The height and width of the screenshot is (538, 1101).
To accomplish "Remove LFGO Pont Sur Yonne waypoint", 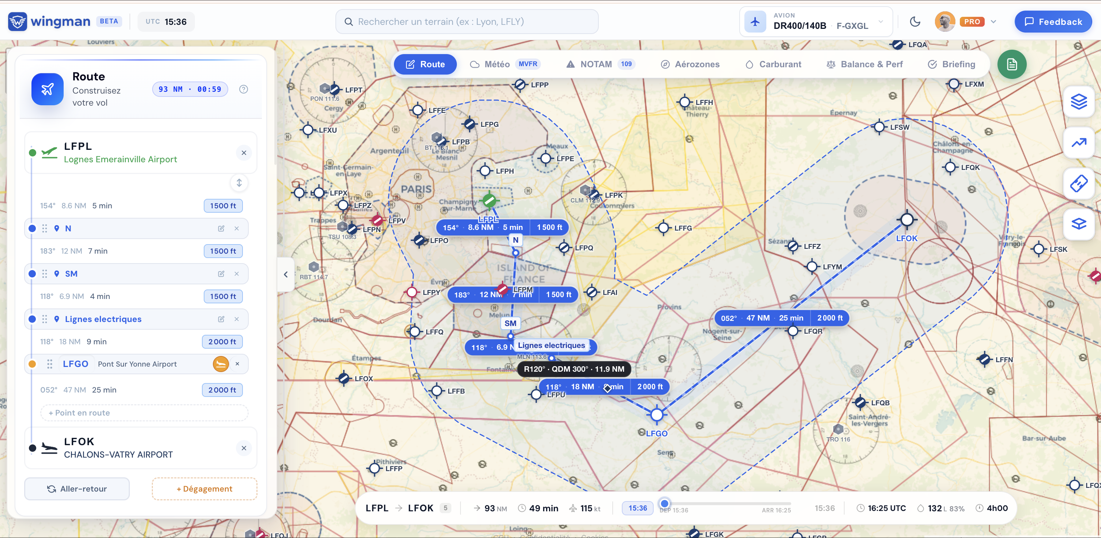I will [237, 364].
